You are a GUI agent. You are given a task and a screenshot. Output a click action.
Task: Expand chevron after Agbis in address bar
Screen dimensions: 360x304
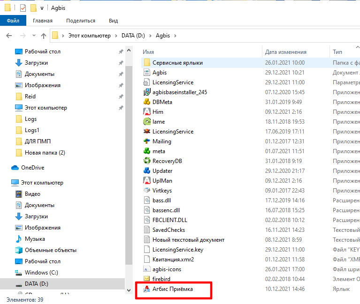[176, 36]
